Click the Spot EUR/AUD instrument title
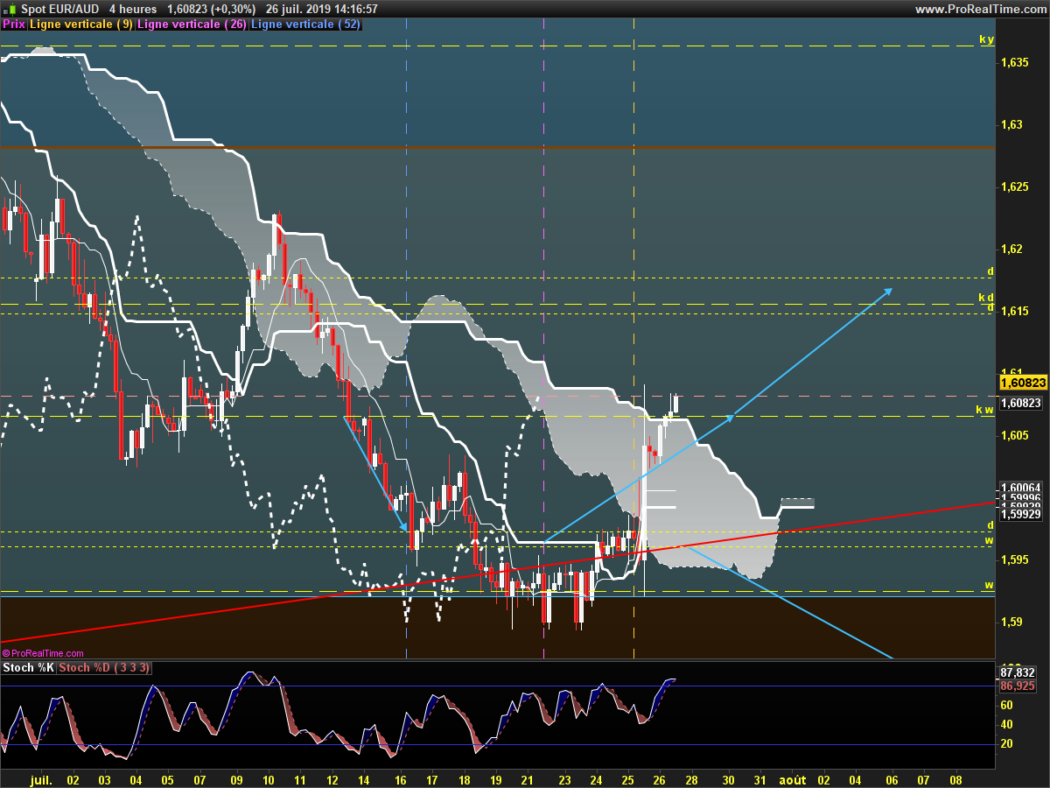This screenshot has width=1050, height=788. pyautogui.click(x=52, y=9)
